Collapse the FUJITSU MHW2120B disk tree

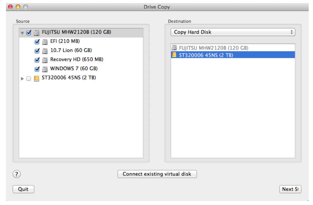click(x=22, y=33)
